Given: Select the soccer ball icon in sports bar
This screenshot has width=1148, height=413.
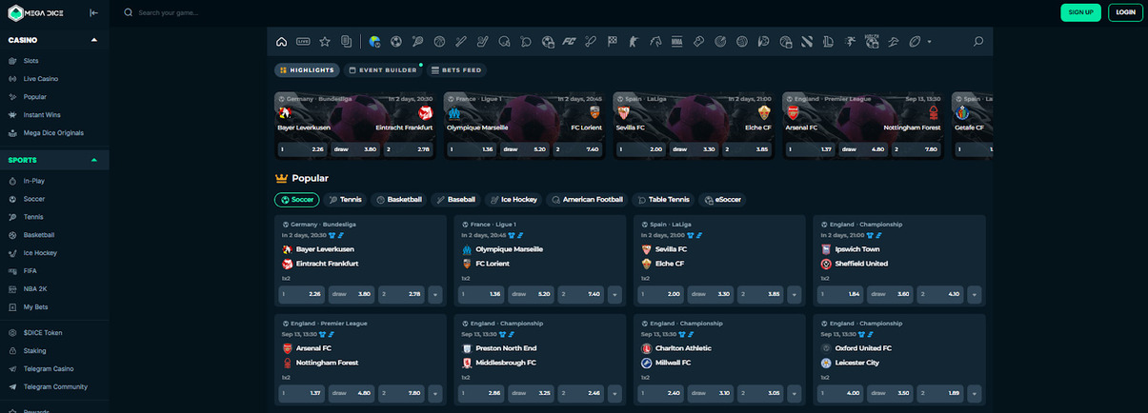Looking at the screenshot, I should (396, 42).
